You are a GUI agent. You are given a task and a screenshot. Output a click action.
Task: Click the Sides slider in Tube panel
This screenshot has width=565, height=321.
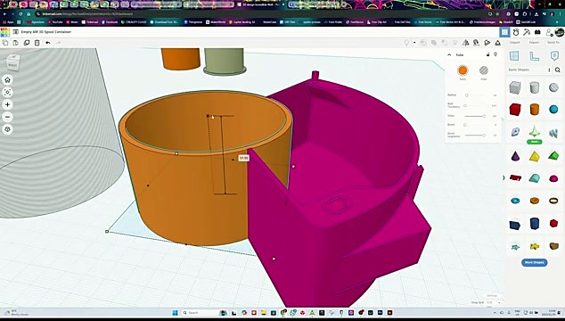coord(475,116)
